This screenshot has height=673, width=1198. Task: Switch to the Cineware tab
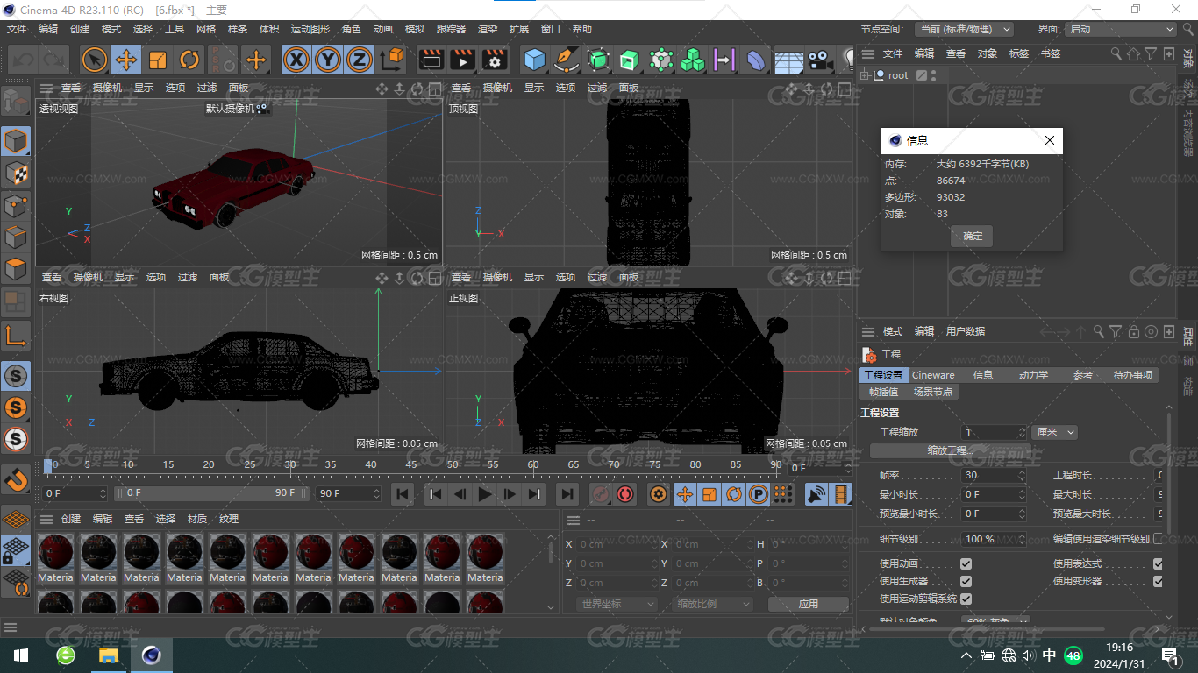[x=933, y=375]
